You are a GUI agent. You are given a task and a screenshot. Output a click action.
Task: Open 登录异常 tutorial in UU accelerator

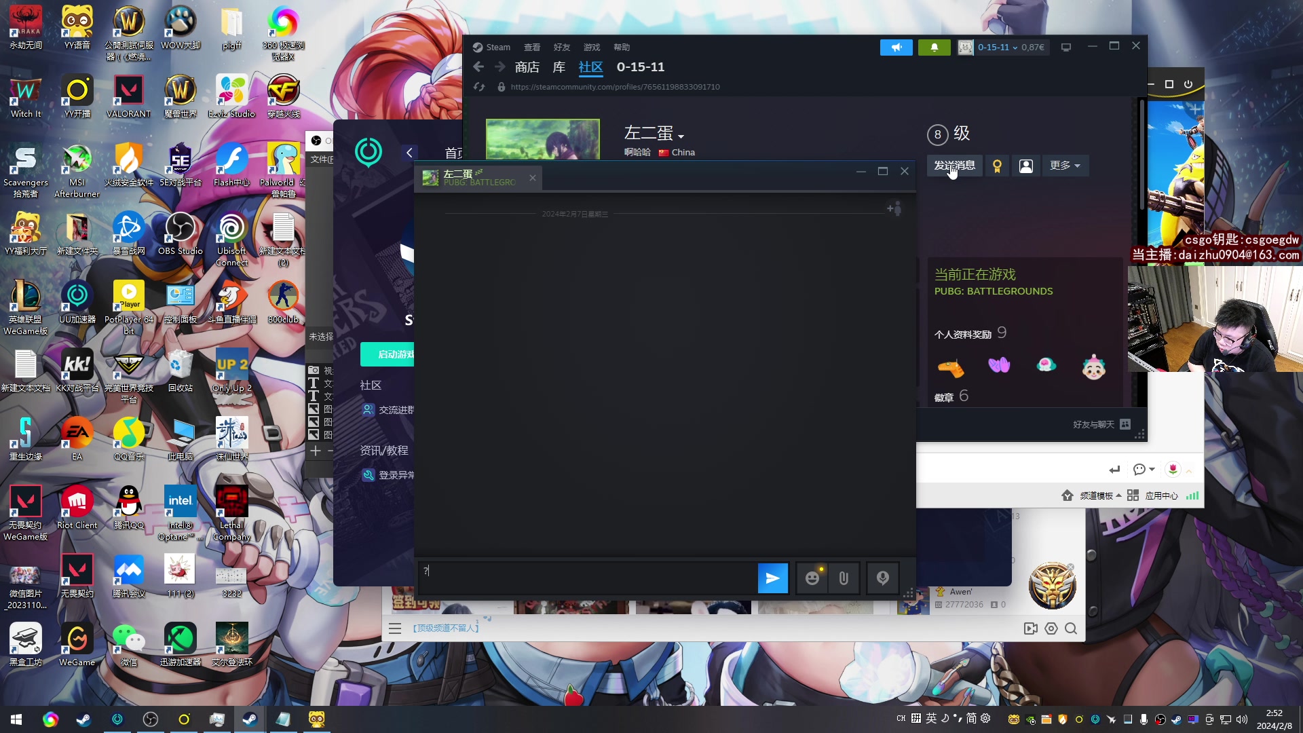(388, 475)
